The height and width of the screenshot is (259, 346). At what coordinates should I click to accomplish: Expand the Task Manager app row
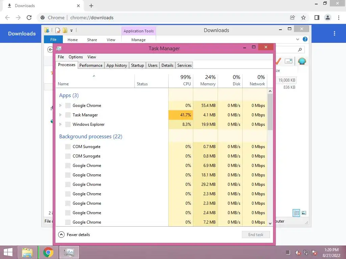[60, 115]
